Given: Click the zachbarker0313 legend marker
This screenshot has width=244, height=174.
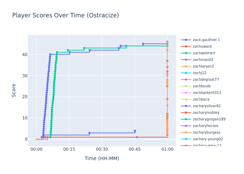Looking at the screenshot, I should (x=186, y=93).
